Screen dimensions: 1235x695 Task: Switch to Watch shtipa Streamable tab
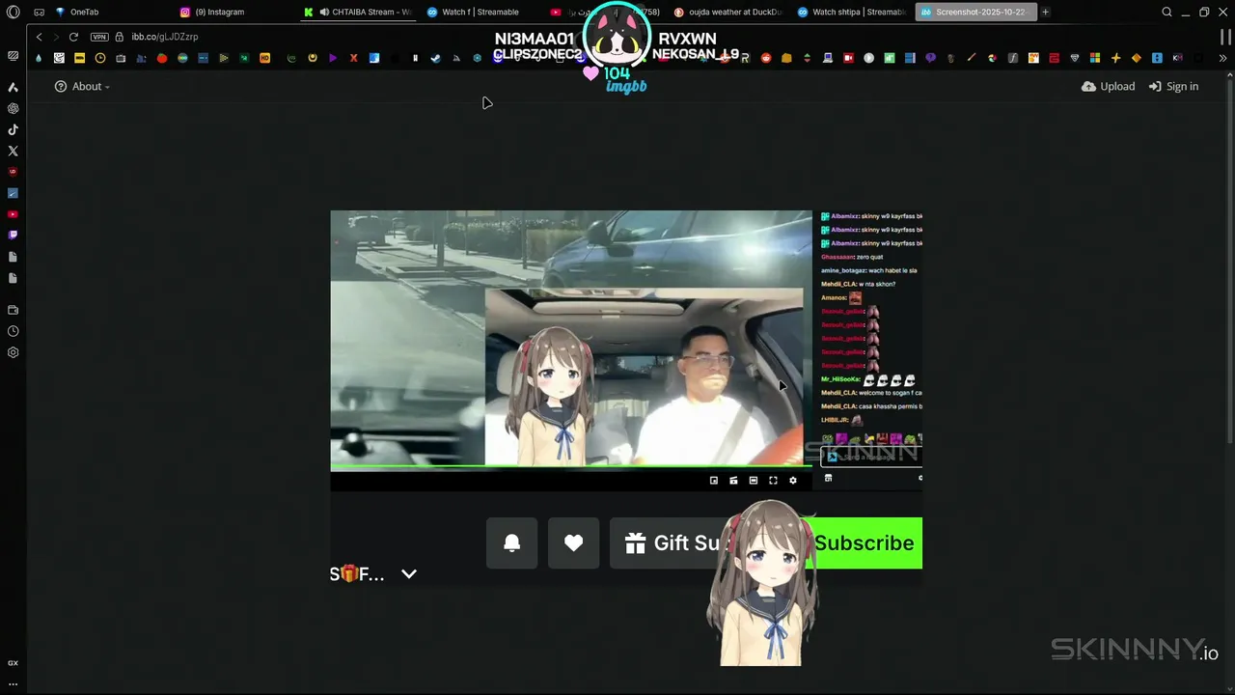point(852,13)
